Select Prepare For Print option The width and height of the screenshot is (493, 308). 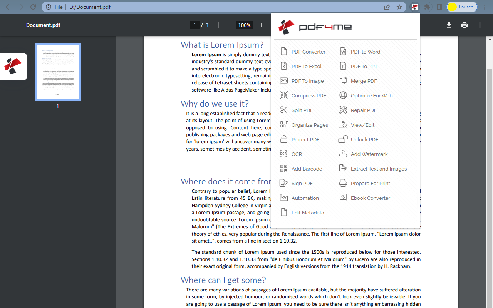pyautogui.click(x=365, y=183)
